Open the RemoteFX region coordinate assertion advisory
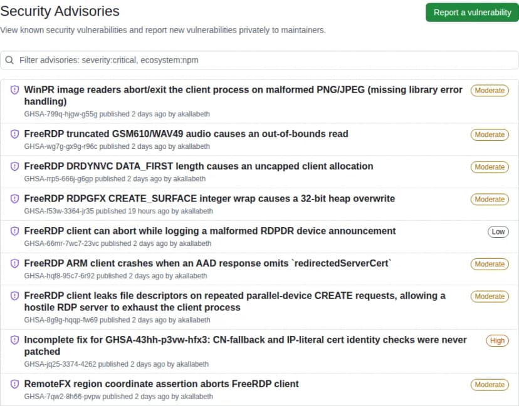 pyautogui.click(x=162, y=384)
